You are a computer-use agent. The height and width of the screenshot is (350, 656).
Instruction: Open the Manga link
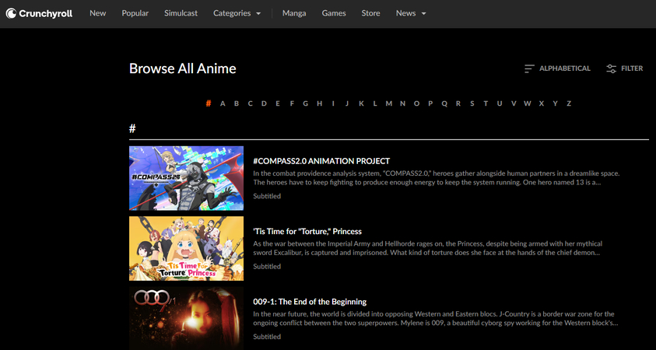point(294,13)
